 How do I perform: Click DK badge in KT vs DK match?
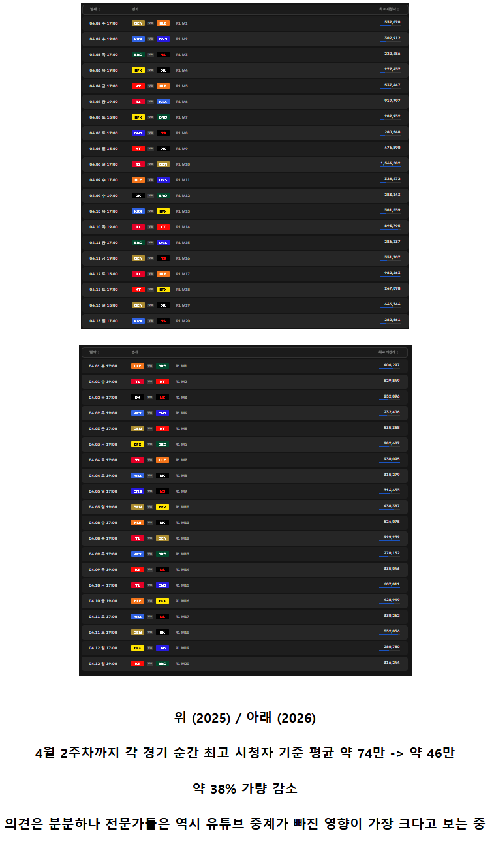[162, 148]
